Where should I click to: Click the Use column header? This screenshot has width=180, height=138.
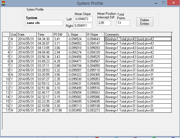click(13, 35)
